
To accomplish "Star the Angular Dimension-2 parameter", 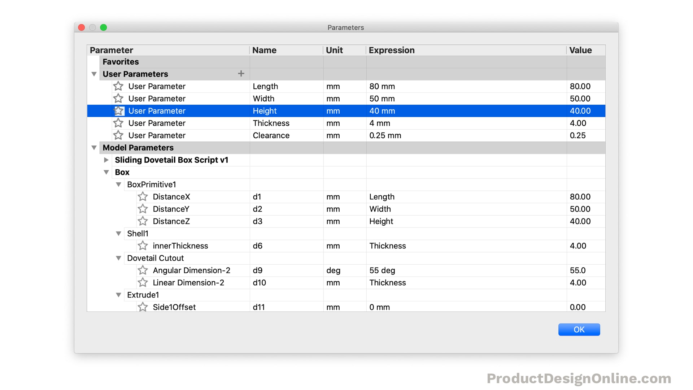I will 143,270.
